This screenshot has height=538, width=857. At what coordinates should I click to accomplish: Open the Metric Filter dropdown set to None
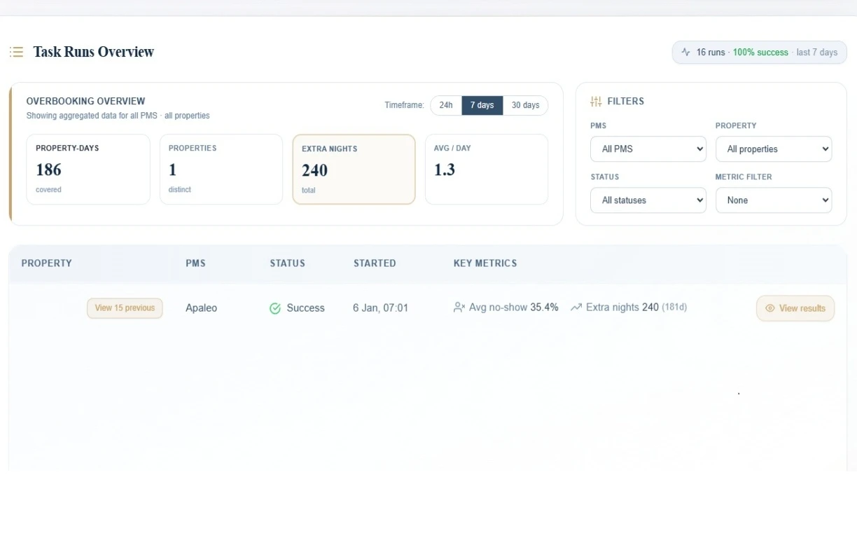(x=774, y=200)
